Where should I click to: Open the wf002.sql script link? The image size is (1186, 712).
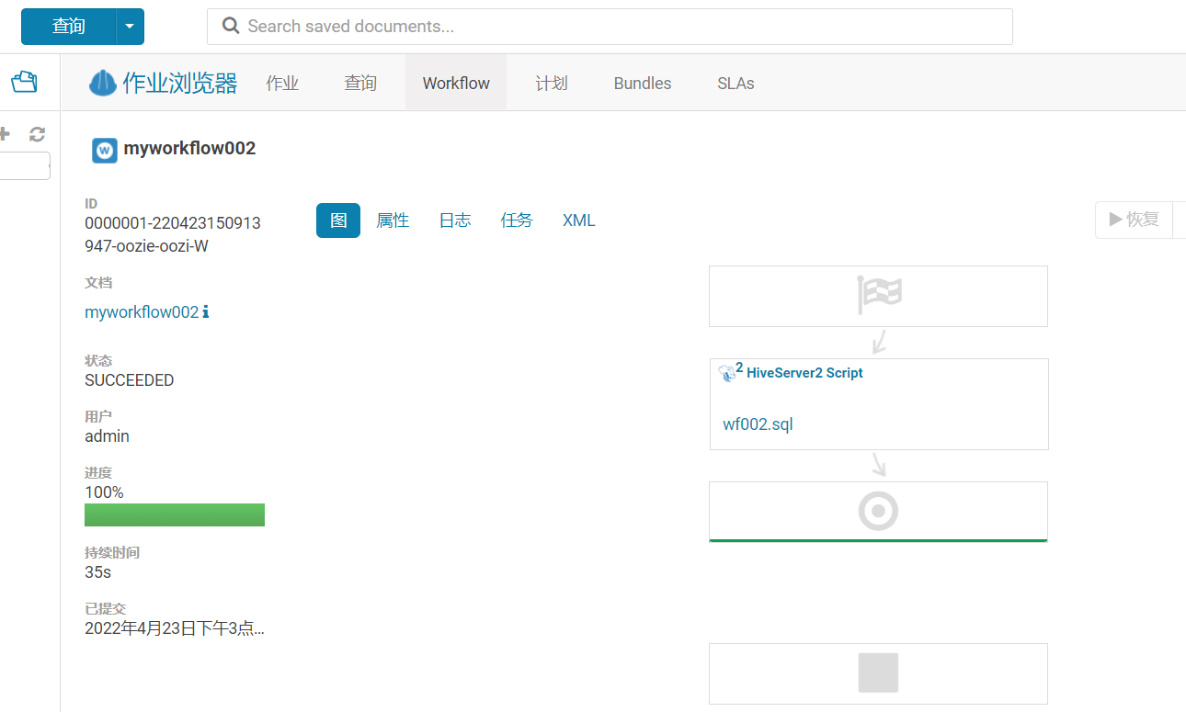pyautogui.click(x=758, y=424)
